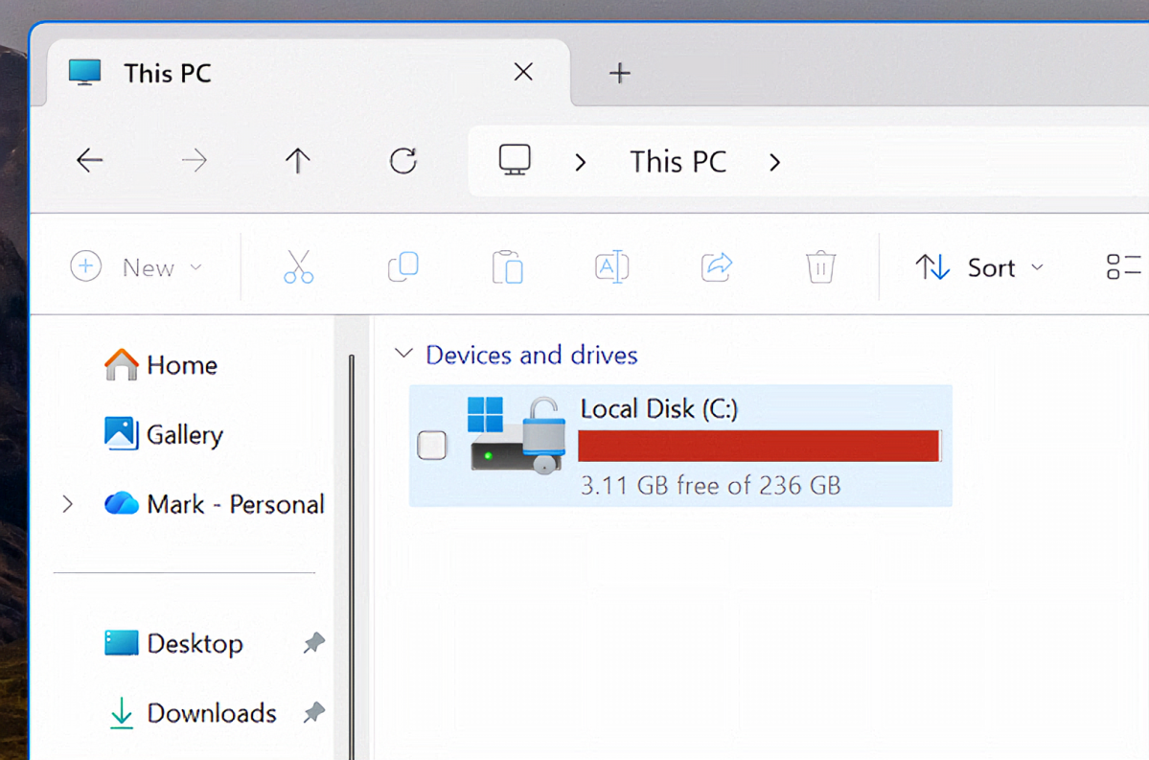Viewport: 1149px width, 760px height.
Task: Share the selected item
Action: tap(717, 266)
